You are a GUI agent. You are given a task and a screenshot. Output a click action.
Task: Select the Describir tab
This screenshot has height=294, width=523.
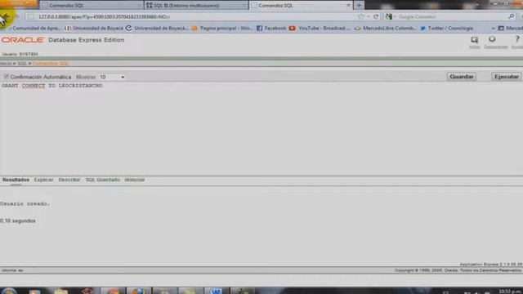(x=69, y=180)
